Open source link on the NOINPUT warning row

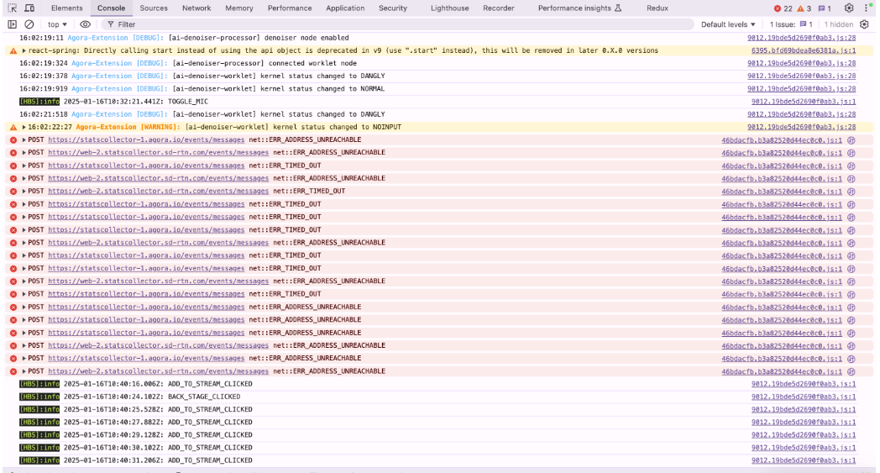pos(801,127)
